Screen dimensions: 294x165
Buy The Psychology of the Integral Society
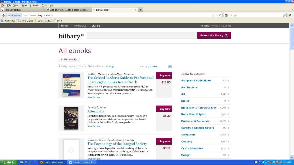pyautogui.click(x=164, y=142)
